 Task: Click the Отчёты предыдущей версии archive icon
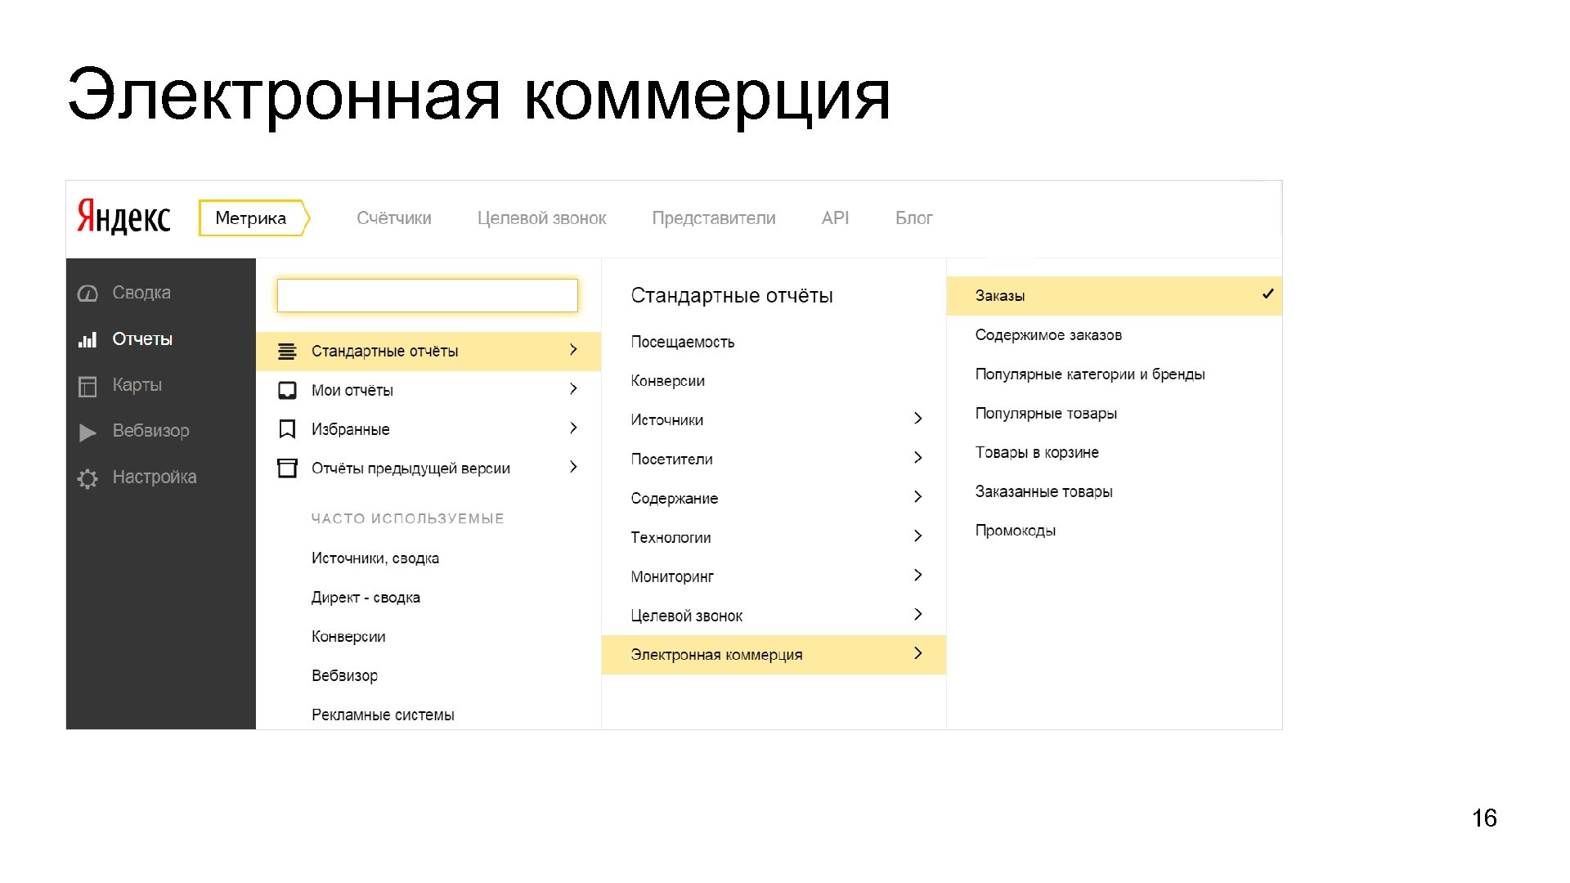click(287, 468)
